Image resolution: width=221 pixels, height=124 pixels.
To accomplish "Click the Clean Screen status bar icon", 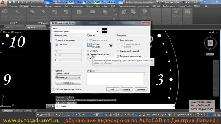I will point(214,115).
